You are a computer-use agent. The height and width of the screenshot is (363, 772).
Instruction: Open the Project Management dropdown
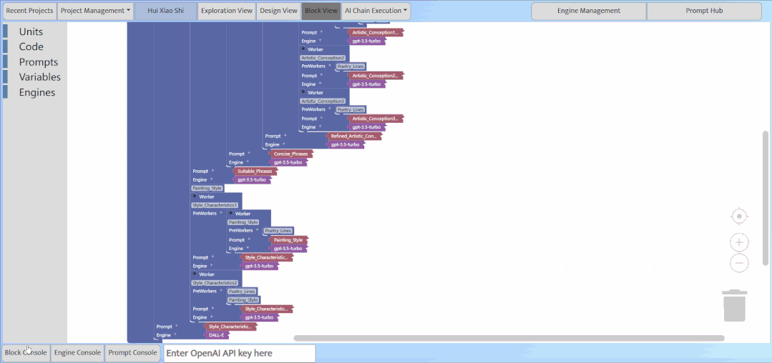tap(95, 10)
